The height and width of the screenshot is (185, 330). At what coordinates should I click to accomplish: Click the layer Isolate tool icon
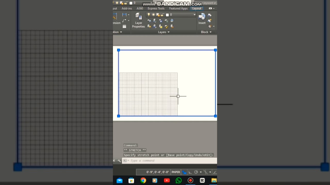point(154,21)
